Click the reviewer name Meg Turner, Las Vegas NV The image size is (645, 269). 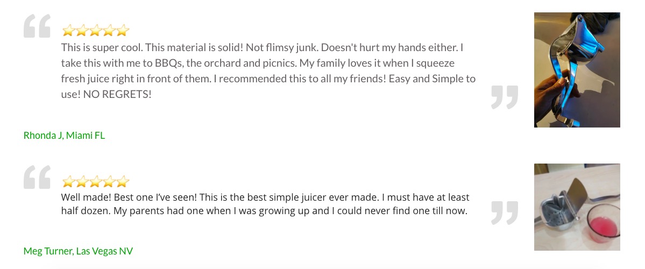point(78,251)
